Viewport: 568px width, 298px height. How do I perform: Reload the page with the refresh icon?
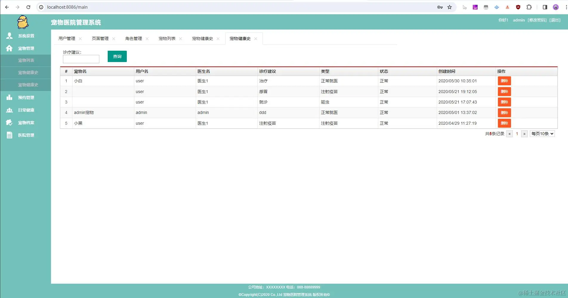click(x=28, y=7)
